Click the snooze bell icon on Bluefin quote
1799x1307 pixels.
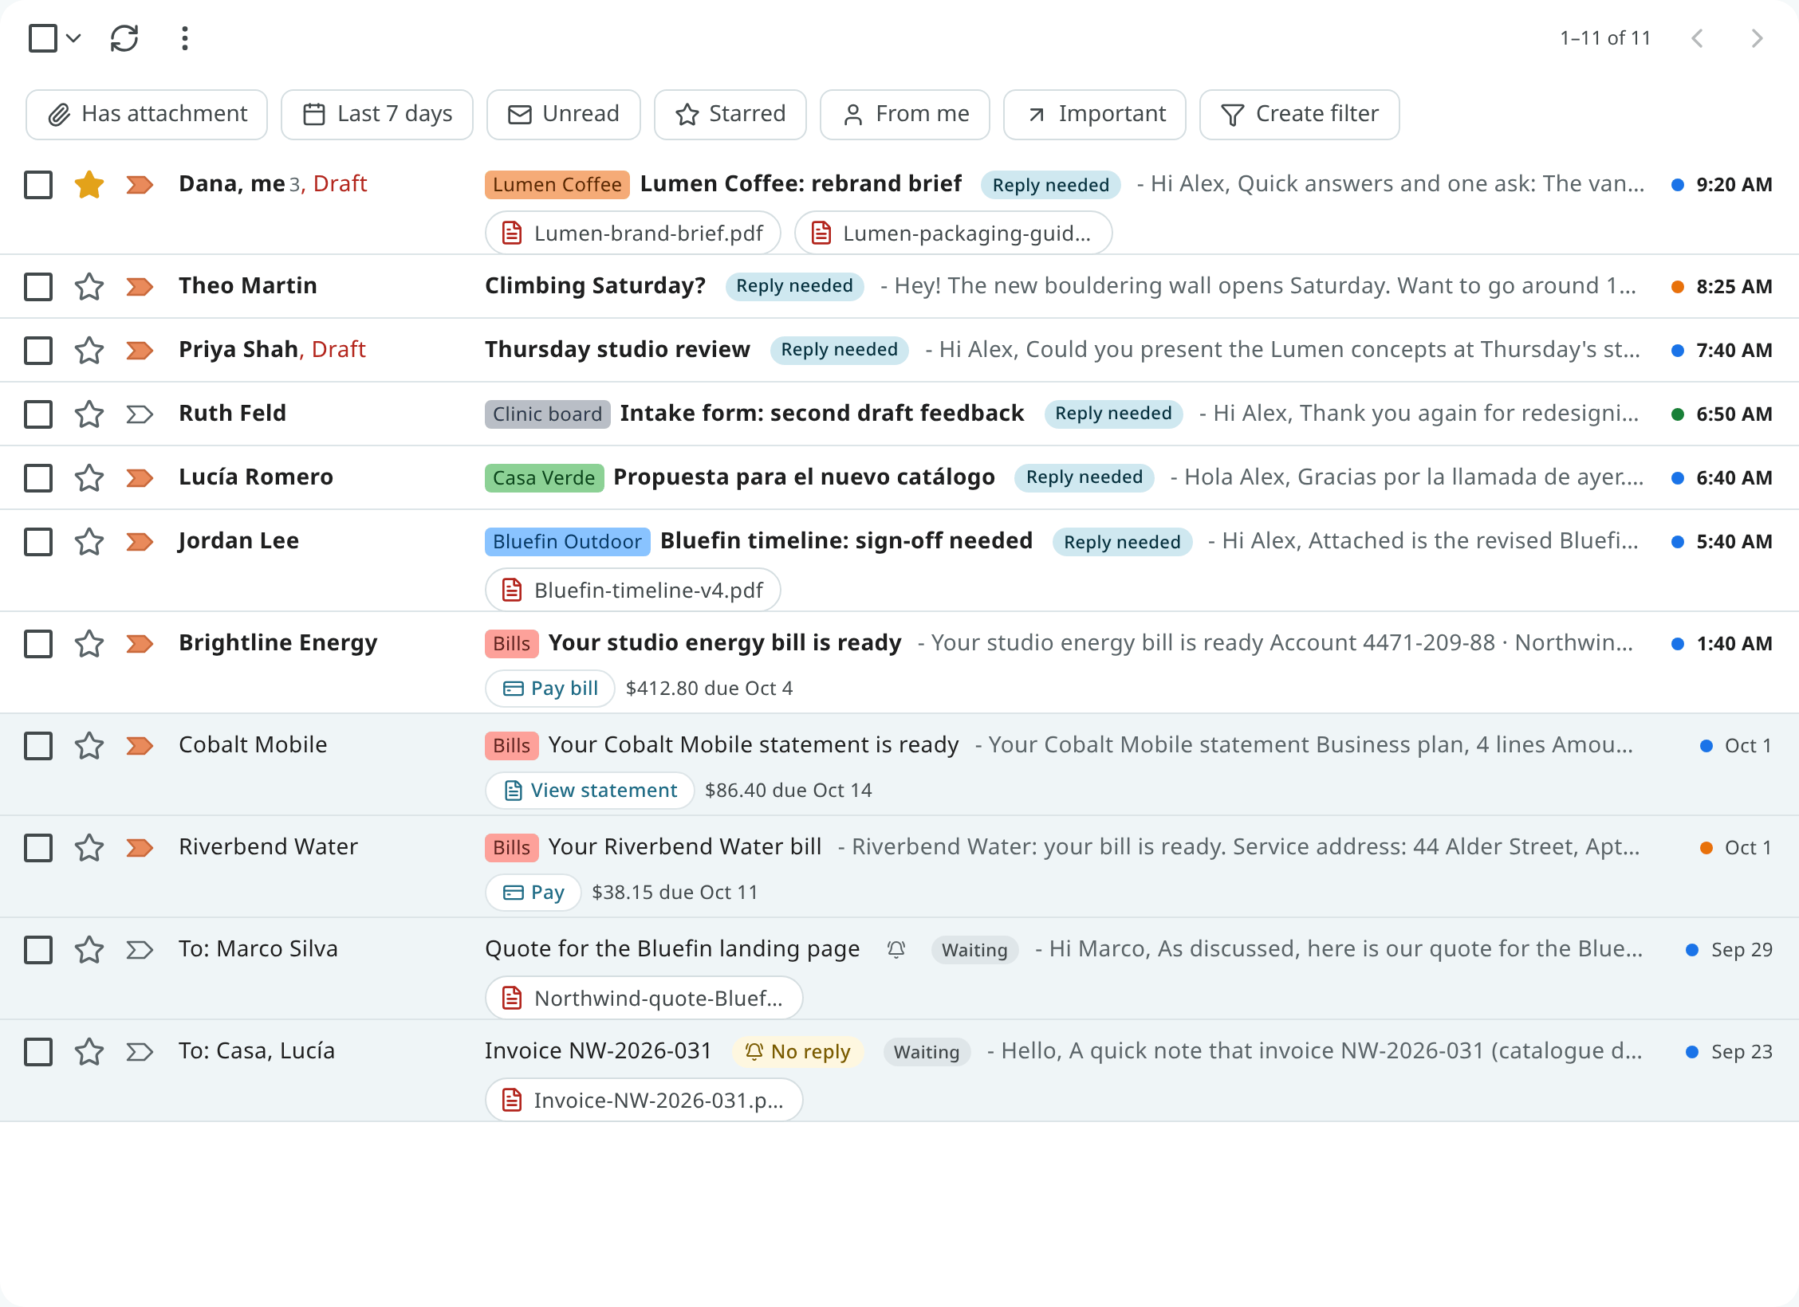point(896,949)
